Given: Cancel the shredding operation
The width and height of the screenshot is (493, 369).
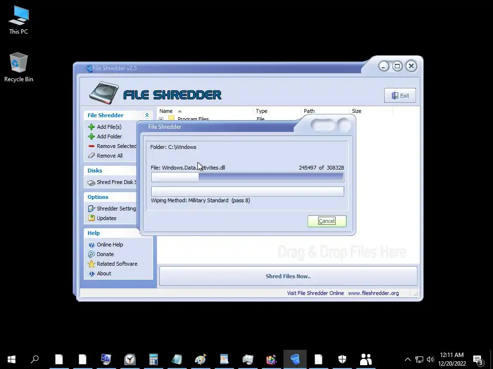Looking at the screenshot, I should click(x=327, y=221).
